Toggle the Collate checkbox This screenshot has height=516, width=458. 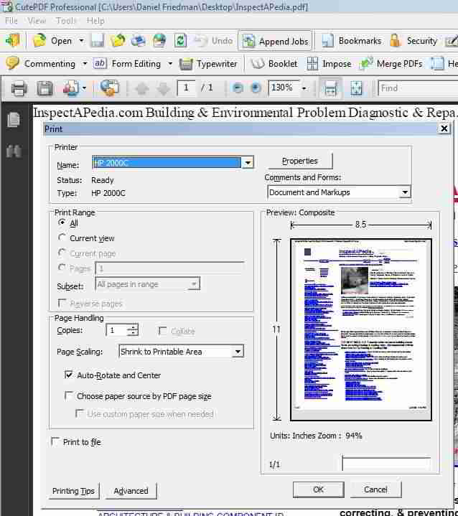click(162, 330)
